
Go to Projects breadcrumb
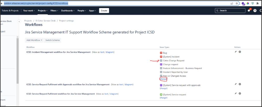(28, 21)
